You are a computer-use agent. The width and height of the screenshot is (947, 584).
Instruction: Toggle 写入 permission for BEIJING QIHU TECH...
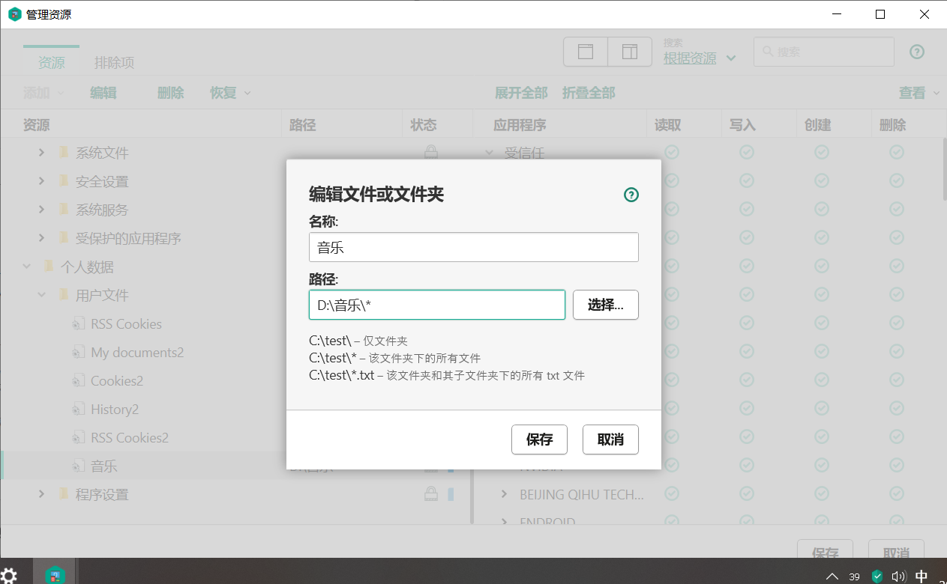[x=747, y=493]
